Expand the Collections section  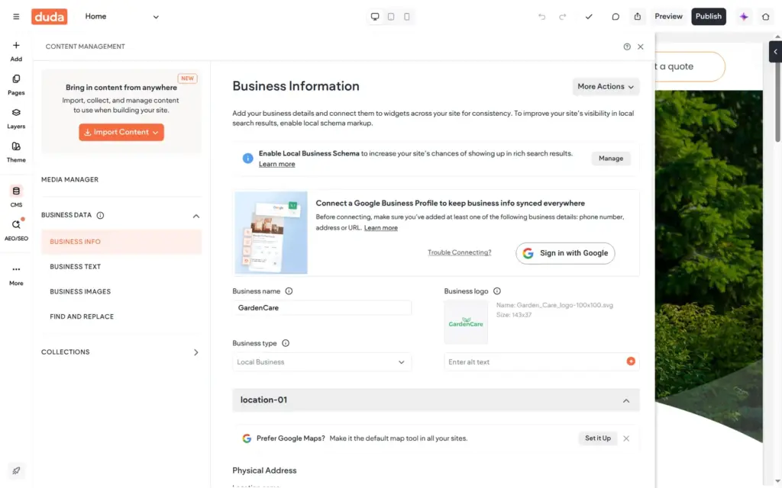[196, 352]
